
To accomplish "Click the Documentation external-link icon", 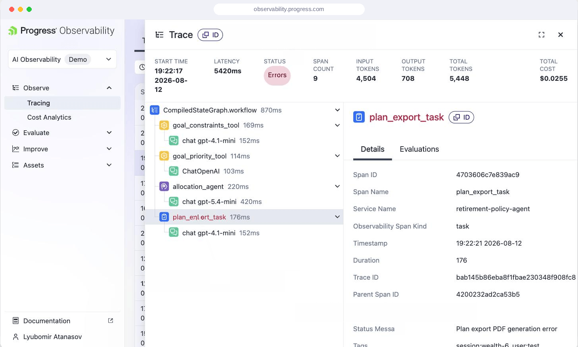I will point(111,321).
